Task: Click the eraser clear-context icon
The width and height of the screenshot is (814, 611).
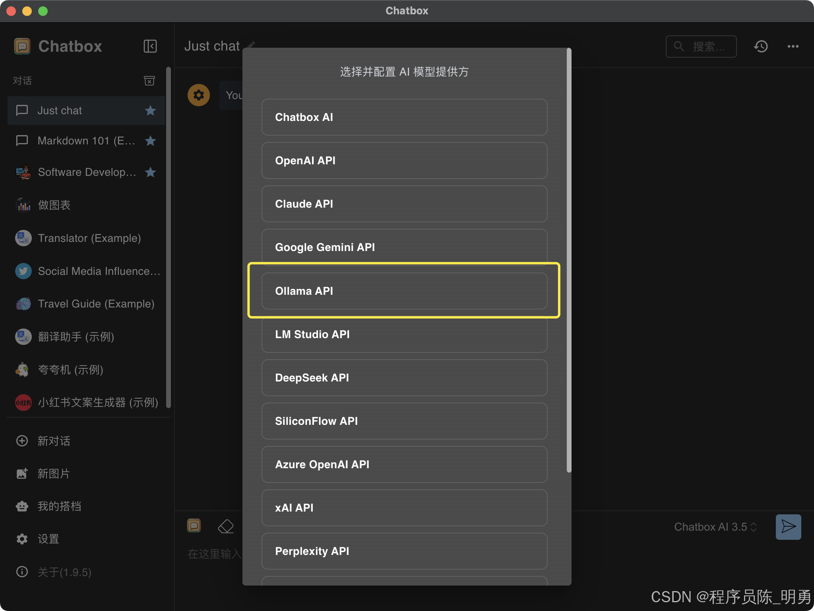Action: pyautogui.click(x=226, y=526)
